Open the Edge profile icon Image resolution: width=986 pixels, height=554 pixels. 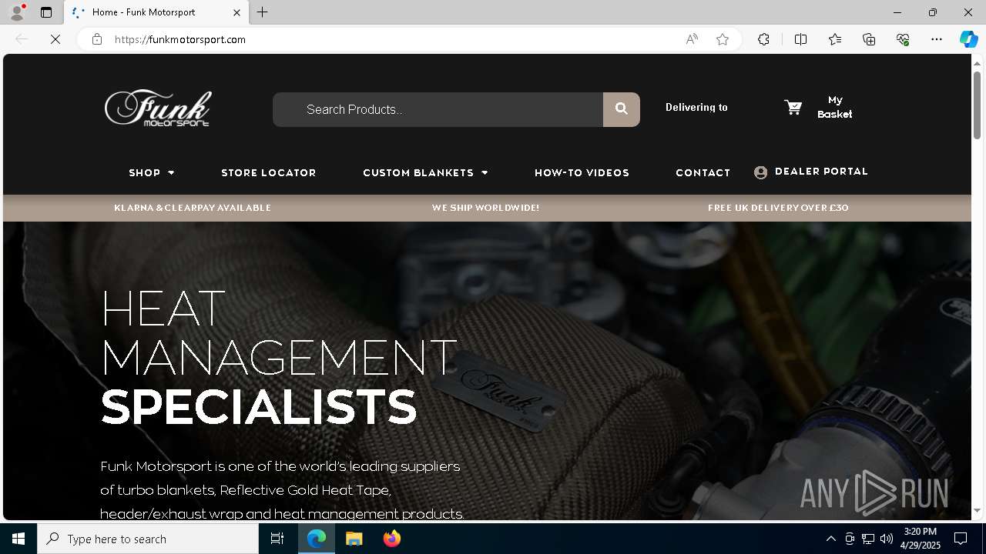click(x=17, y=12)
